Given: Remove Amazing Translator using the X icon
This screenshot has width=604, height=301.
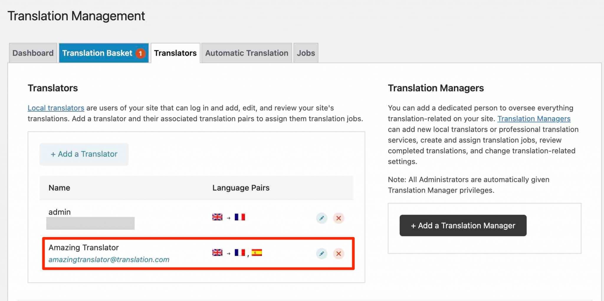Looking at the screenshot, I should (339, 254).
